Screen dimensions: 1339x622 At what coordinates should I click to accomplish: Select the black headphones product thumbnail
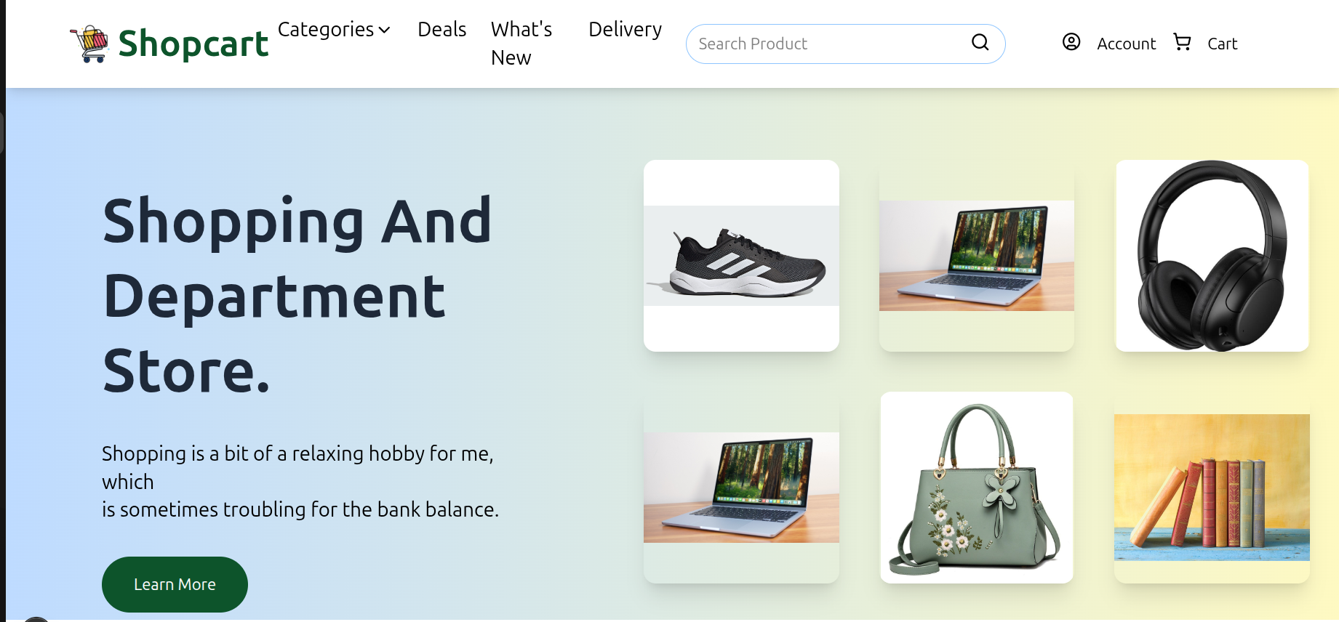pyautogui.click(x=1212, y=256)
